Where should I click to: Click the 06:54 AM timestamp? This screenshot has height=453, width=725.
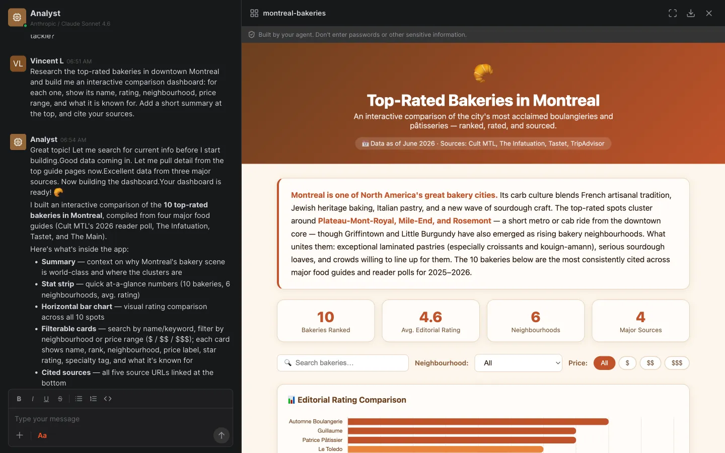click(x=73, y=140)
